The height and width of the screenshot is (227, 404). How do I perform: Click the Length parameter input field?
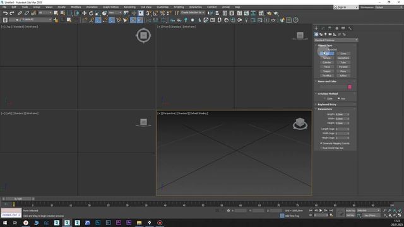click(x=341, y=114)
